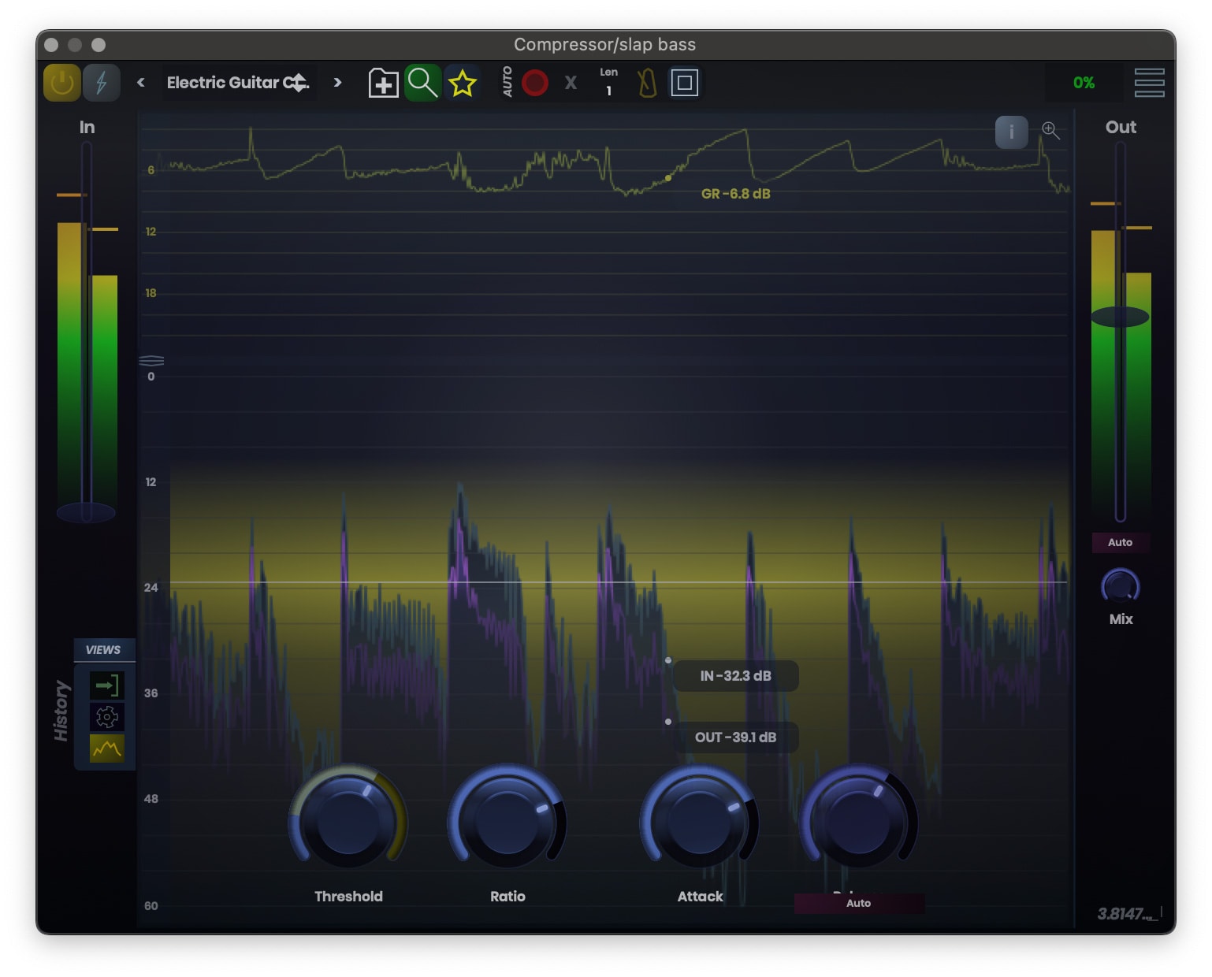Toggle the plugin power button
This screenshot has width=1212, height=977.
61,82
